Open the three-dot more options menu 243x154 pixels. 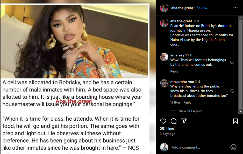point(235,8)
